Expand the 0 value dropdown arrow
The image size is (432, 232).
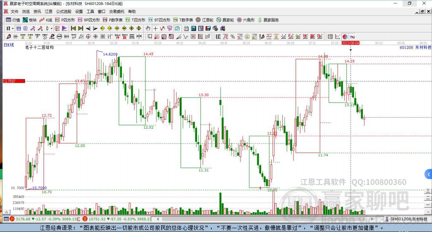point(51,28)
